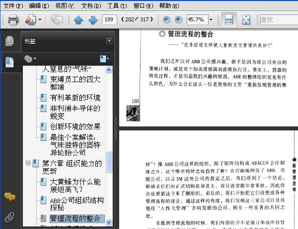Click bookmark icon beside 管理流程的整合
Image resolution: width=298 pixels, height=229 pixels.
click(43, 219)
